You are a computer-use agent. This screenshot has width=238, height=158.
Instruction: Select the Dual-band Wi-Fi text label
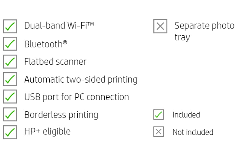[59, 26]
